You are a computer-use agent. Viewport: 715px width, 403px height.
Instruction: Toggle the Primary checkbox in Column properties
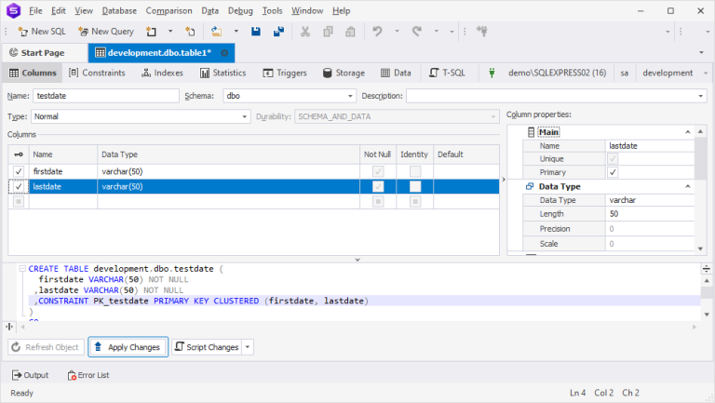[612, 172]
